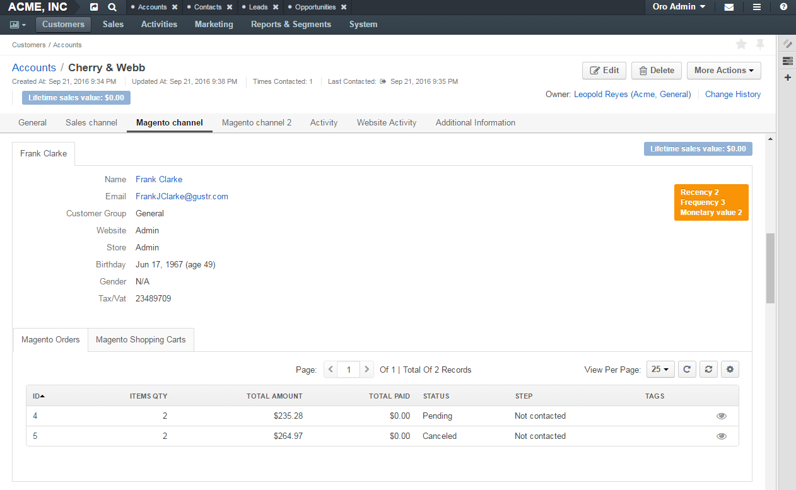The image size is (796, 490).
Task: Open grid settings gear
Action: click(x=730, y=370)
